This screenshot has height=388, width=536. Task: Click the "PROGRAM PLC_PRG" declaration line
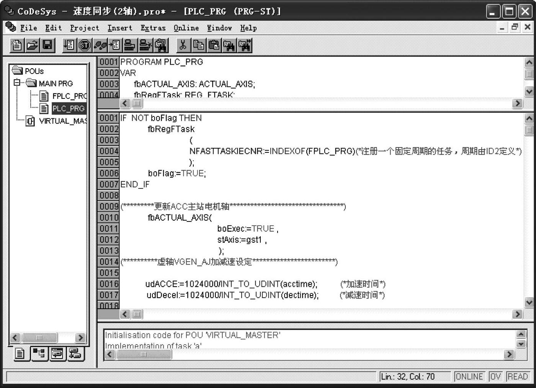pyautogui.click(x=162, y=62)
